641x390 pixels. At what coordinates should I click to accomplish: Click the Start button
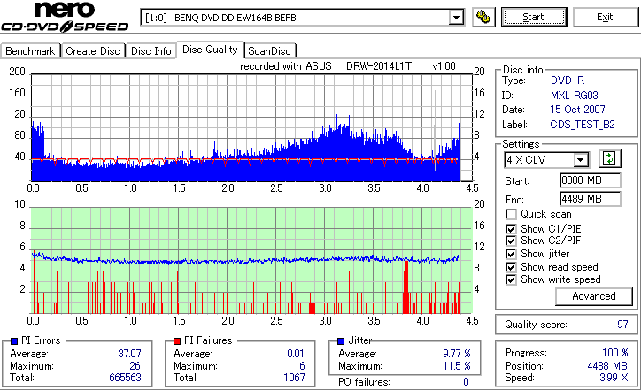534,17
